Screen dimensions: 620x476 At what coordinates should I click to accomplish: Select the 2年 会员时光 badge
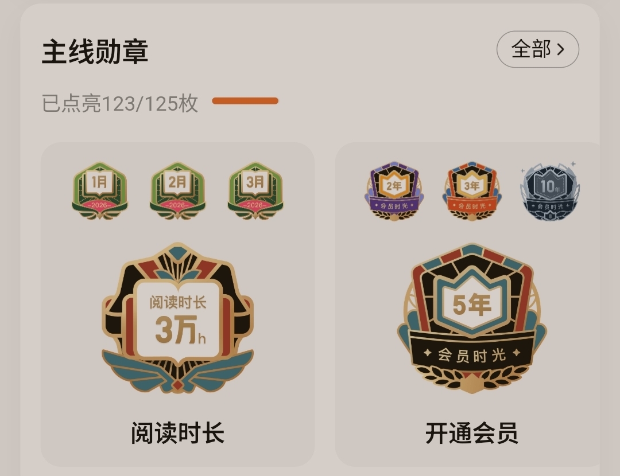pos(394,191)
